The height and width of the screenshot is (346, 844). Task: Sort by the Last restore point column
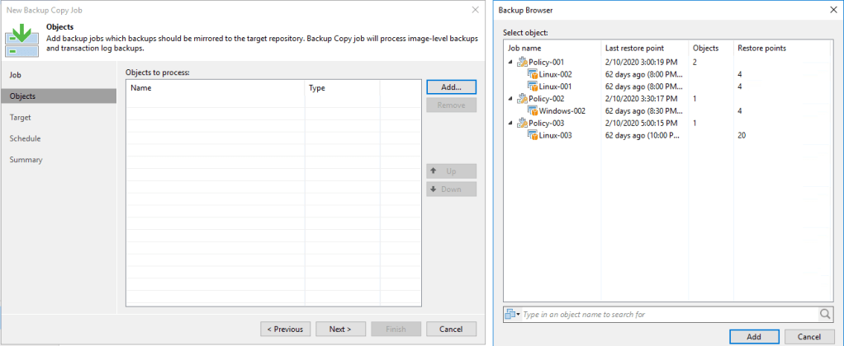[x=634, y=48]
